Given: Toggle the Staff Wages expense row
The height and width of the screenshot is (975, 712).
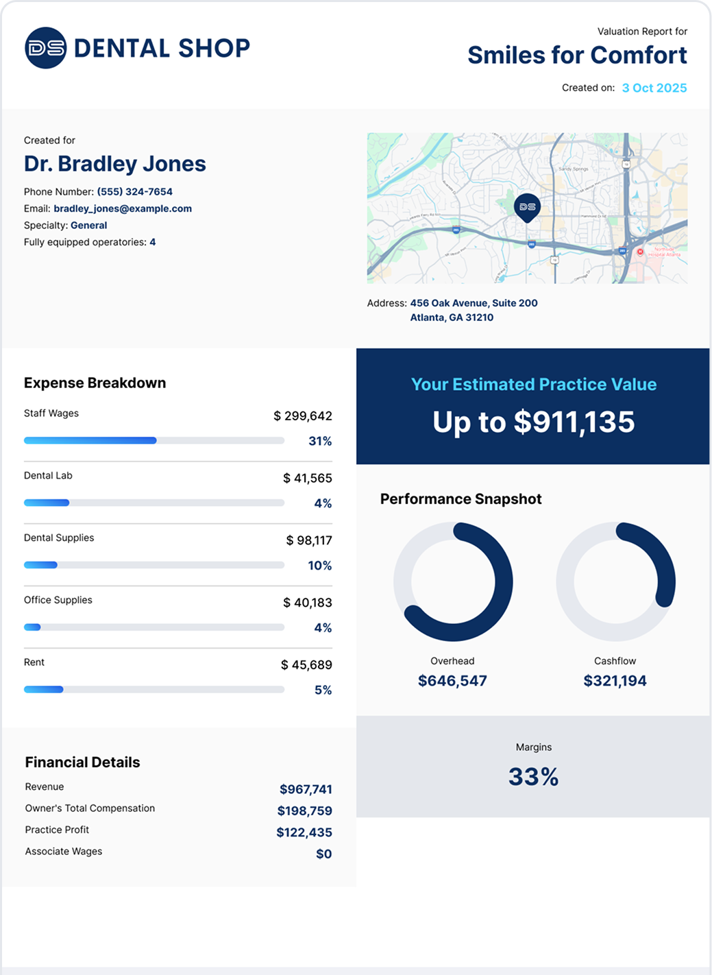Looking at the screenshot, I should [x=178, y=425].
